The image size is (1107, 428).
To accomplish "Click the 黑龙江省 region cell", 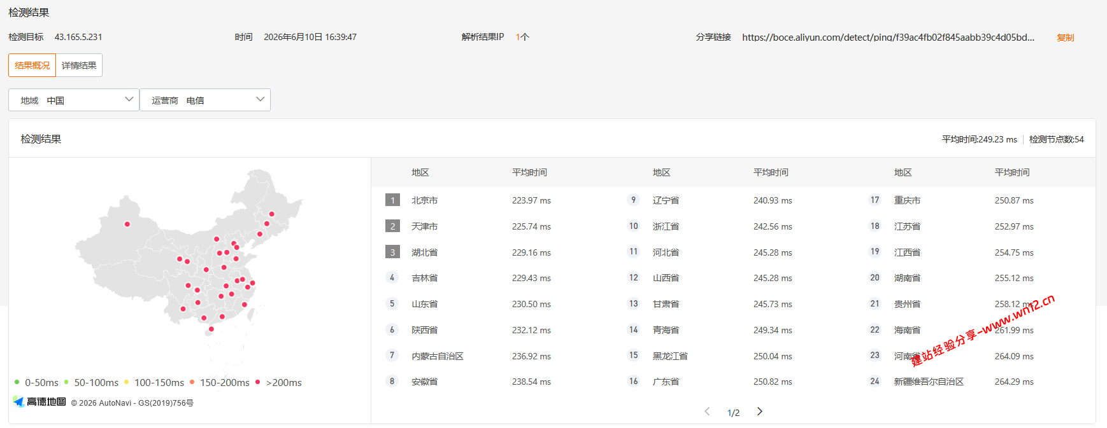I will (x=670, y=356).
